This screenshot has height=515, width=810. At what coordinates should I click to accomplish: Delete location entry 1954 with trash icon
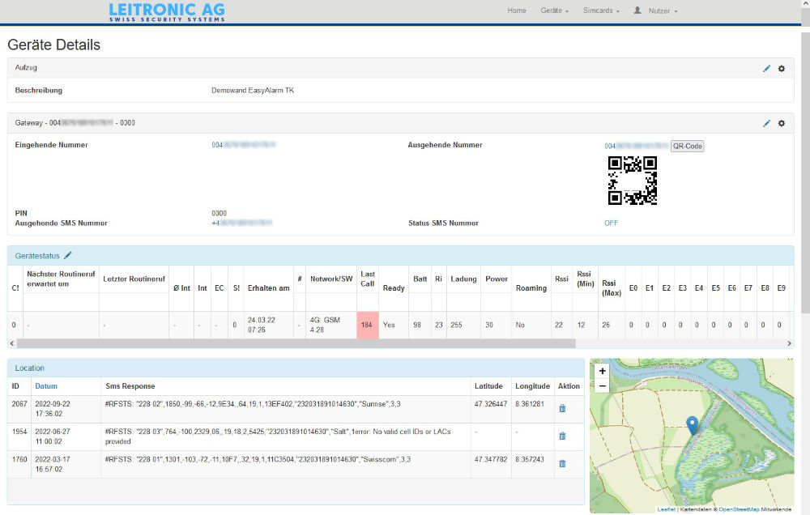[562, 436]
